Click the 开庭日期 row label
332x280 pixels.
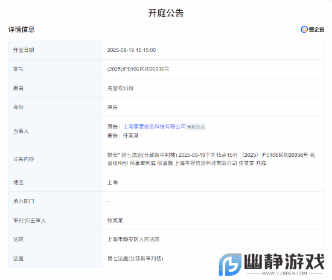[x=24, y=50]
